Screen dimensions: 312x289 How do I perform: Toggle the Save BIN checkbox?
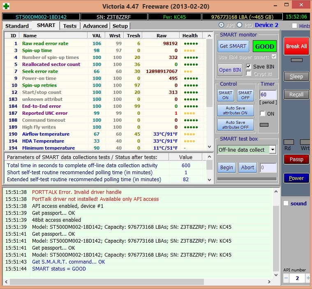(x=249, y=66)
